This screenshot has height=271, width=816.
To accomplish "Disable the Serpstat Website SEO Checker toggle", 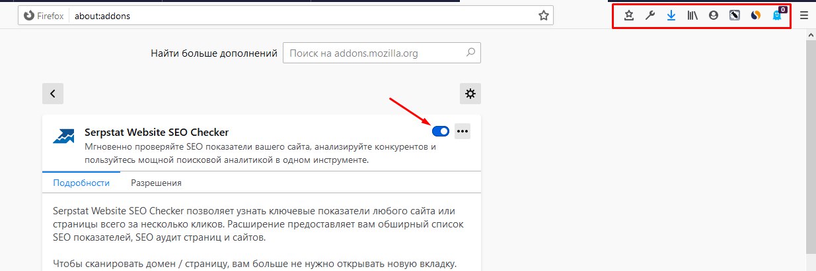I will coord(441,131).
